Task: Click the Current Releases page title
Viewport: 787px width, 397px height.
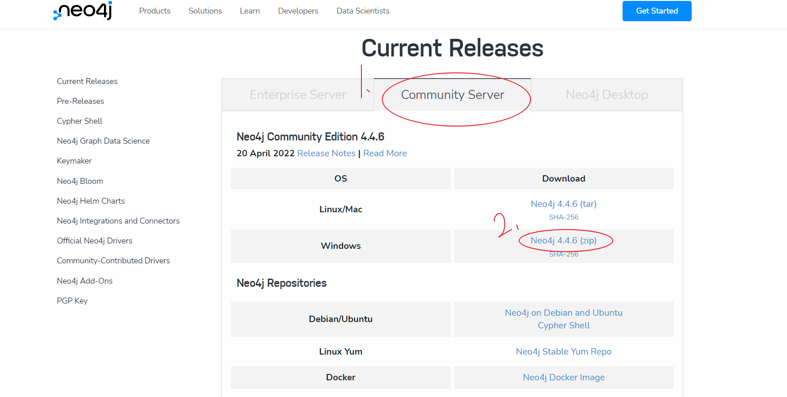Action: click(452, 48)
